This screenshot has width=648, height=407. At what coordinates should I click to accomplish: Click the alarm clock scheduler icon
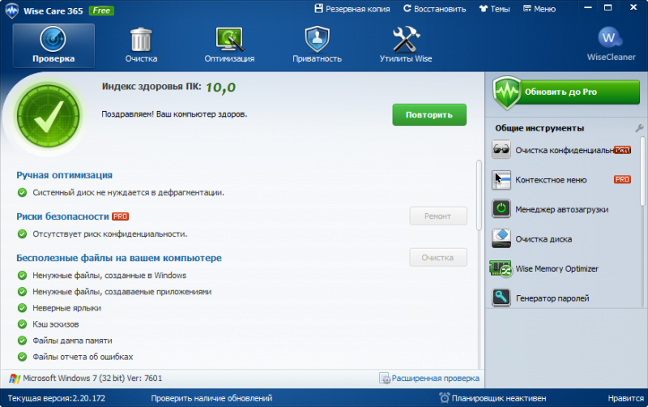coord(444,398)
